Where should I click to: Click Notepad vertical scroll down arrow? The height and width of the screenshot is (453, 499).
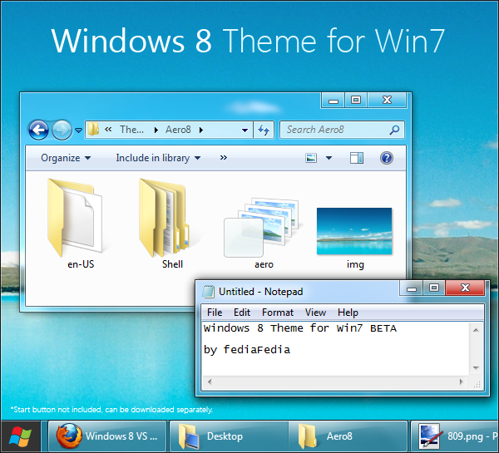click(476, 368)
